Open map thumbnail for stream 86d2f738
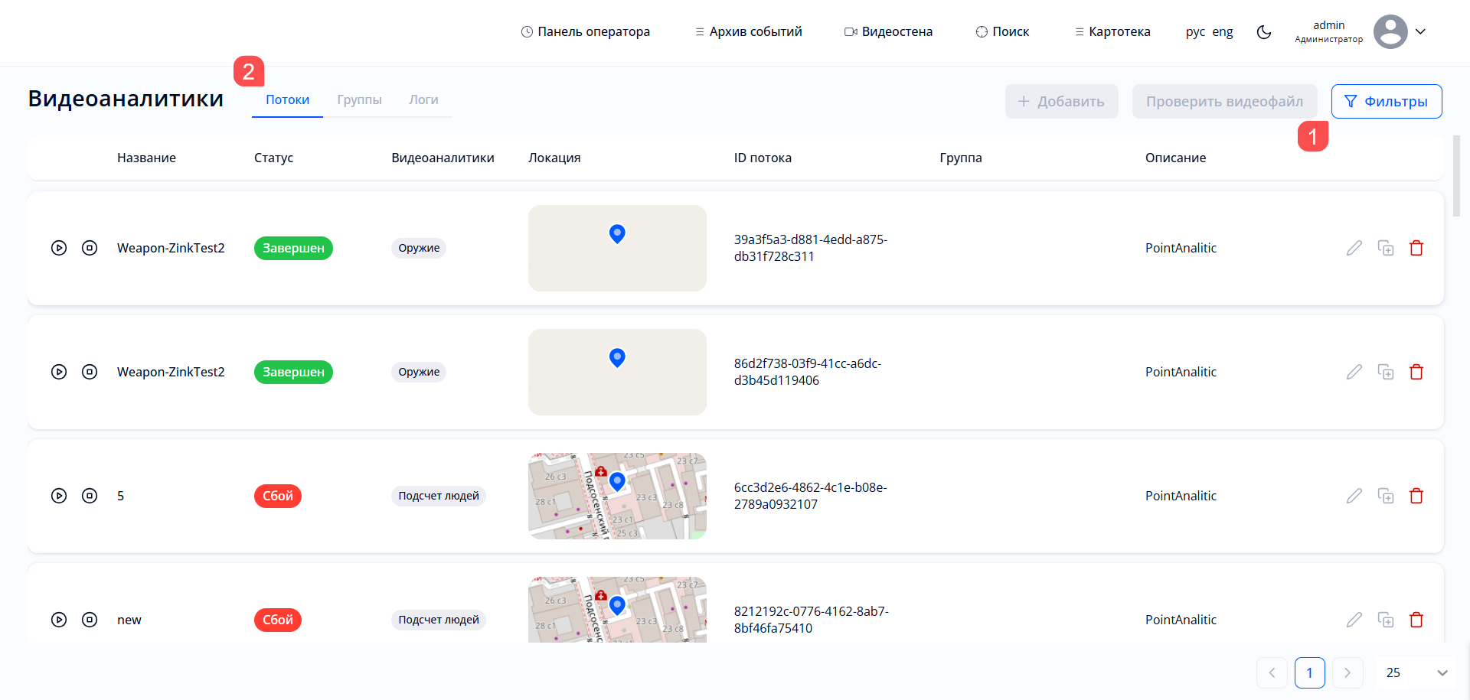 click(x=617, y=372)
